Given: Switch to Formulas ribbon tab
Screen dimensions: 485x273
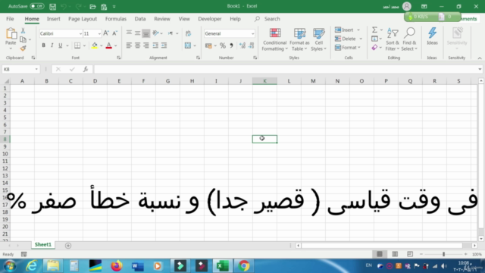Looking at the screenshot, I should [x=116, y=19].
